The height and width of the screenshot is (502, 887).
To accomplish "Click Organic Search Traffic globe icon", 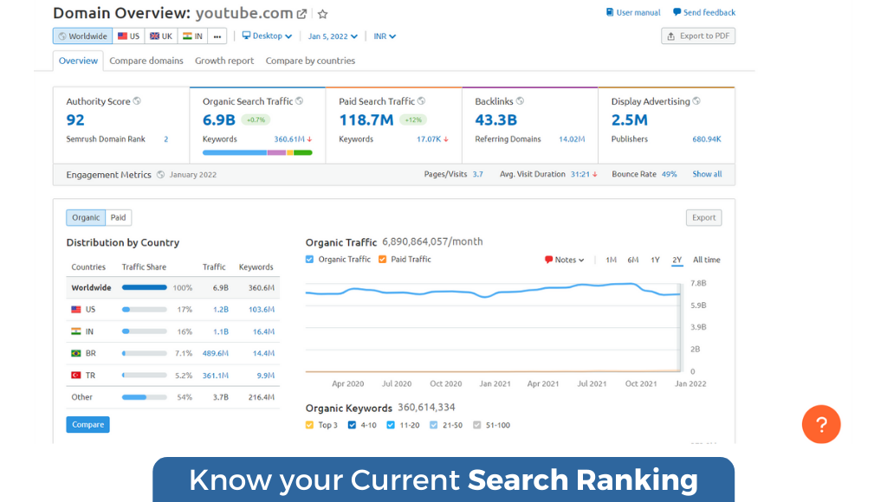I will pyautogui.click(x=299, y=101).
